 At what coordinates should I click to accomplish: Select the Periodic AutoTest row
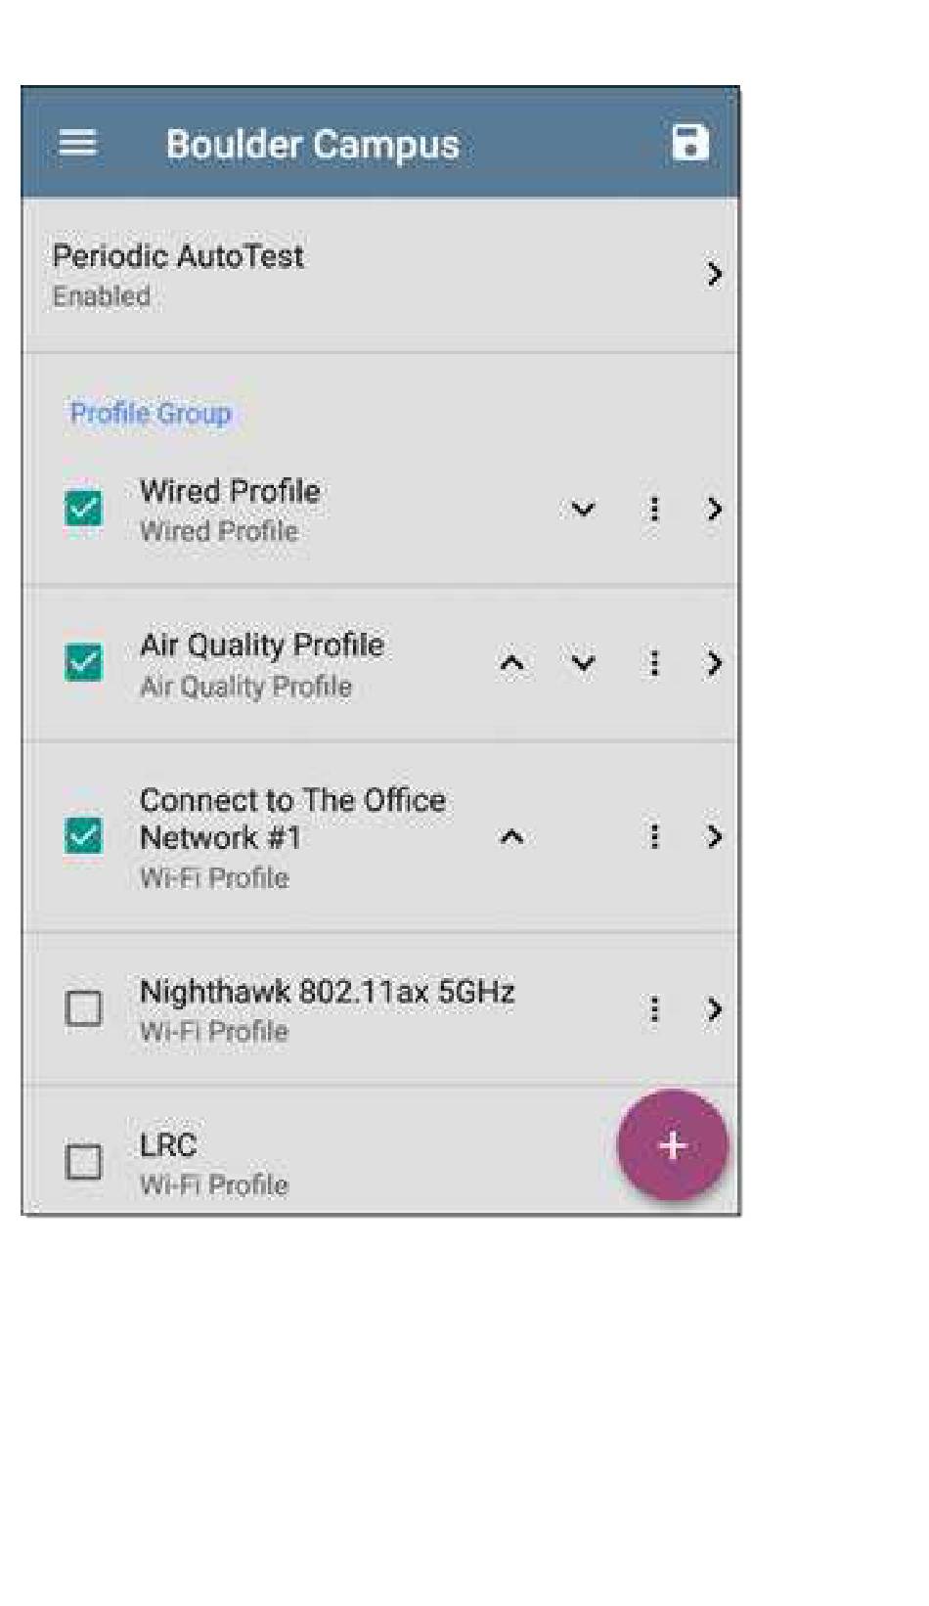pyautogui.click(x=293, y=274)
